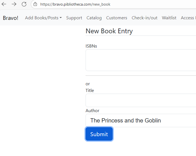
Task: Open the Check-in/out section
Action: (x=144, y=18)
